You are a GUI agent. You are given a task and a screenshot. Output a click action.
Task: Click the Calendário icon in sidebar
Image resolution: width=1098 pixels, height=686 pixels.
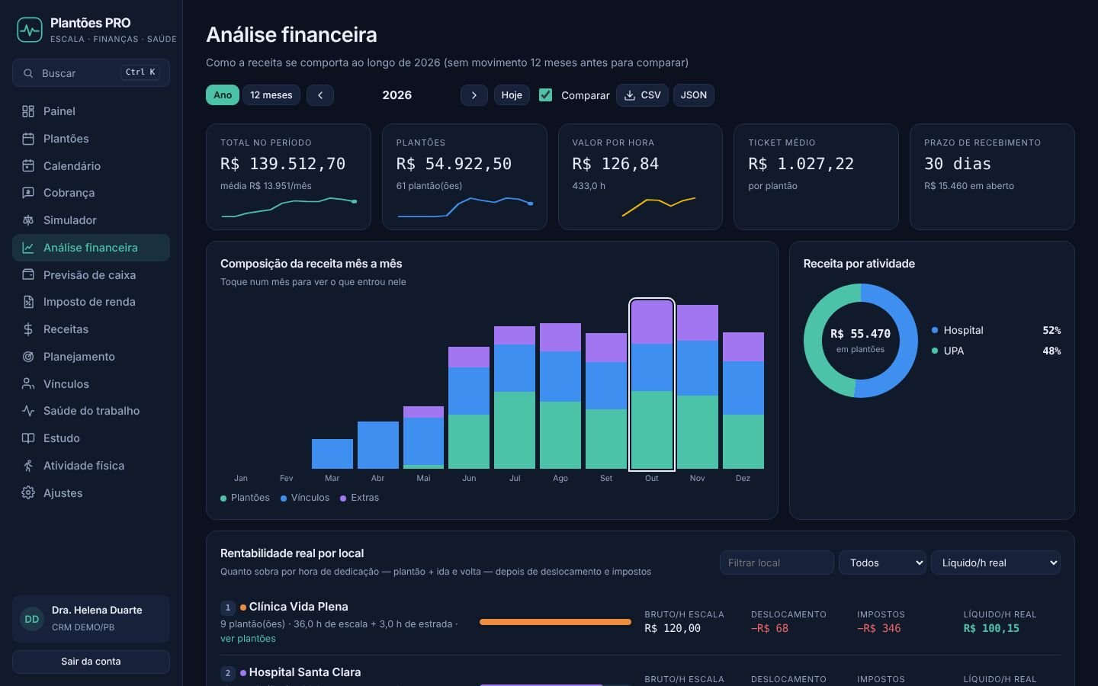coord(28,166)
